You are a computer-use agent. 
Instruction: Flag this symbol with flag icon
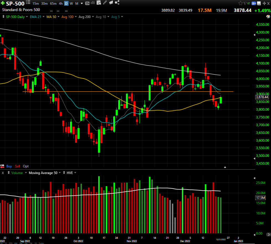[x=245, y=3]
